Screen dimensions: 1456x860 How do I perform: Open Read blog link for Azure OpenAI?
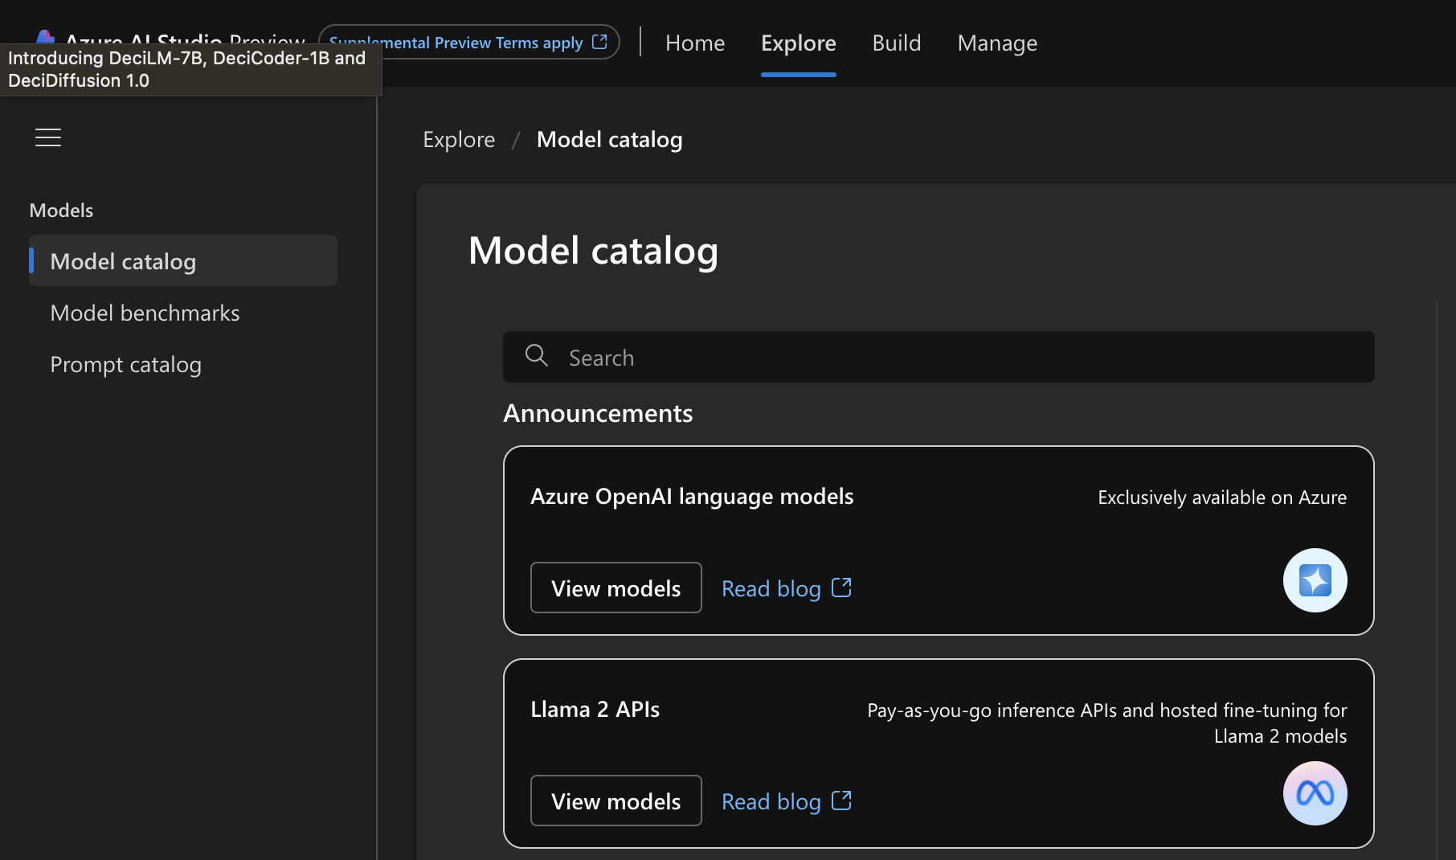(x=771, y=589)
